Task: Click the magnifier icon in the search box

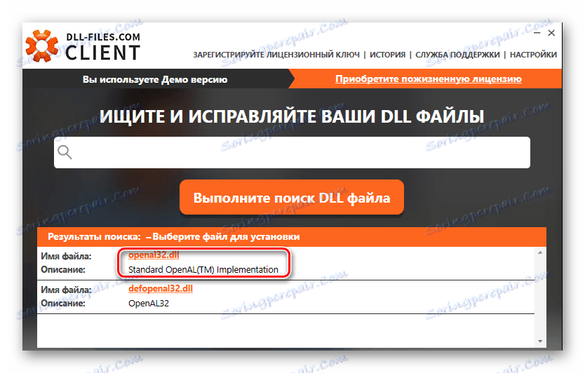Action: [x=65, y=152]
